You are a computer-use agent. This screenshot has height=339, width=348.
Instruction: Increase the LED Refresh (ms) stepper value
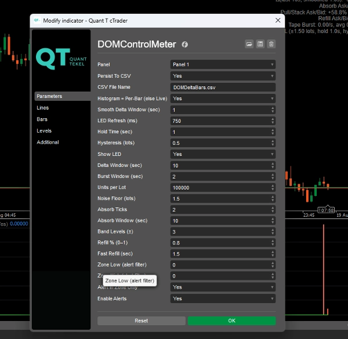[x=273, y=119]
